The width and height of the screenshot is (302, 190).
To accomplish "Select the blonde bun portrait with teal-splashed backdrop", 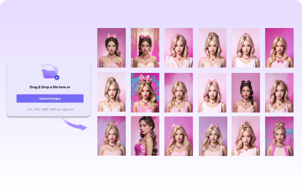I will point(279,136).
